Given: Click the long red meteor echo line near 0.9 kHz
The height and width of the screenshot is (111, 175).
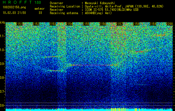Looking at the screenshot, I should [x=93, y=65].
